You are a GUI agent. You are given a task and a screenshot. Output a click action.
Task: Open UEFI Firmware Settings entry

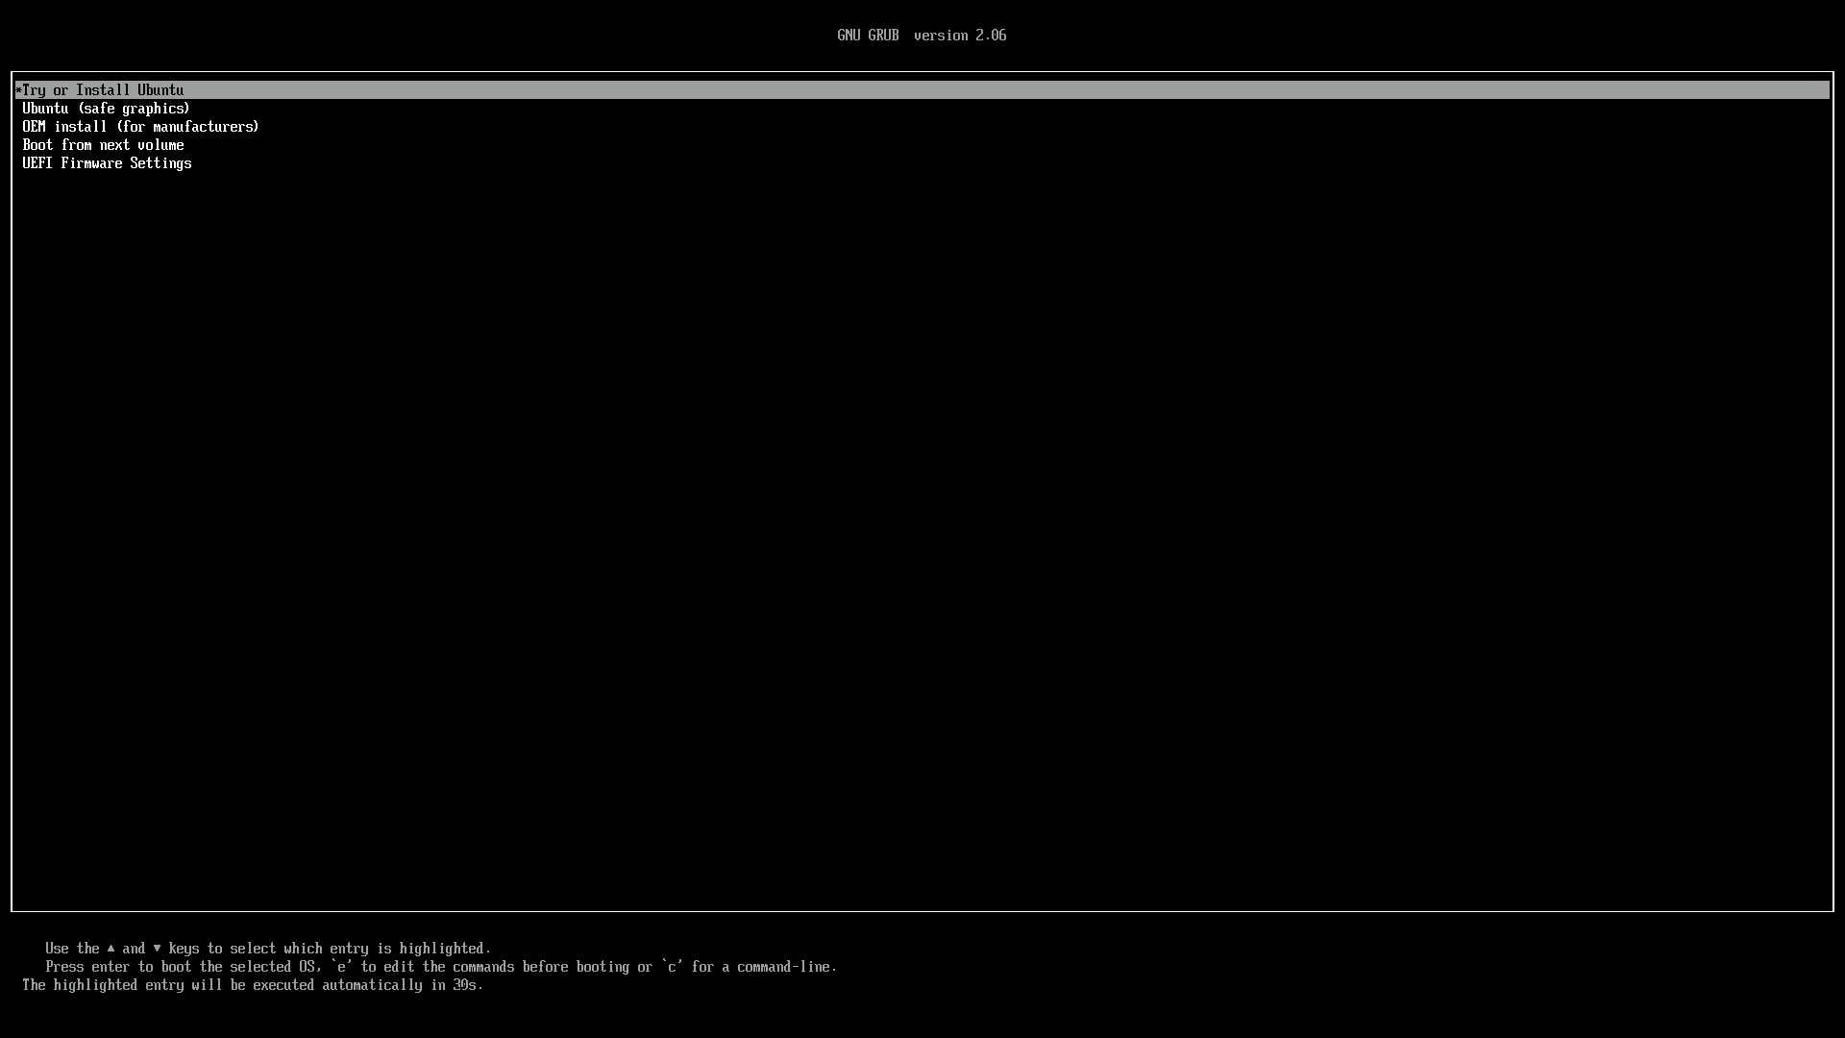click(107, 163)
